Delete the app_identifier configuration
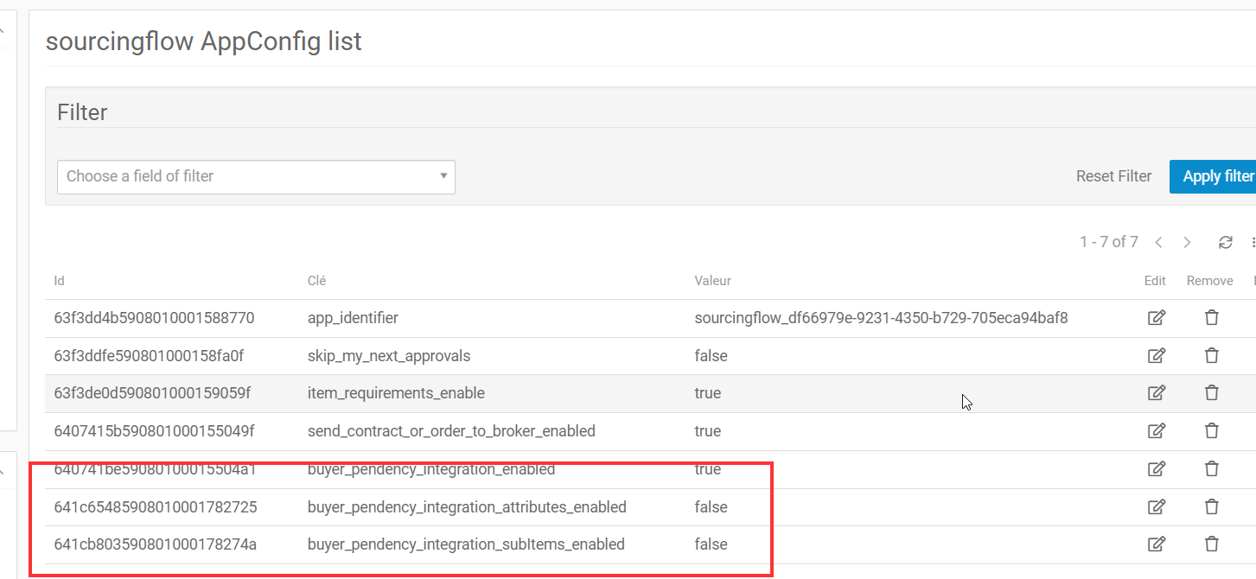Screen dimensions: 1256x579 pos(1211,317)
